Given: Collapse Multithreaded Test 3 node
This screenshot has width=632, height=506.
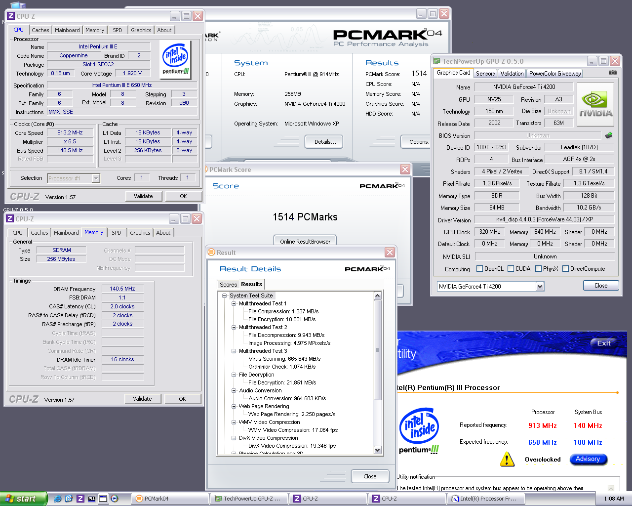Looking at the screenshot, I should 234,351.
